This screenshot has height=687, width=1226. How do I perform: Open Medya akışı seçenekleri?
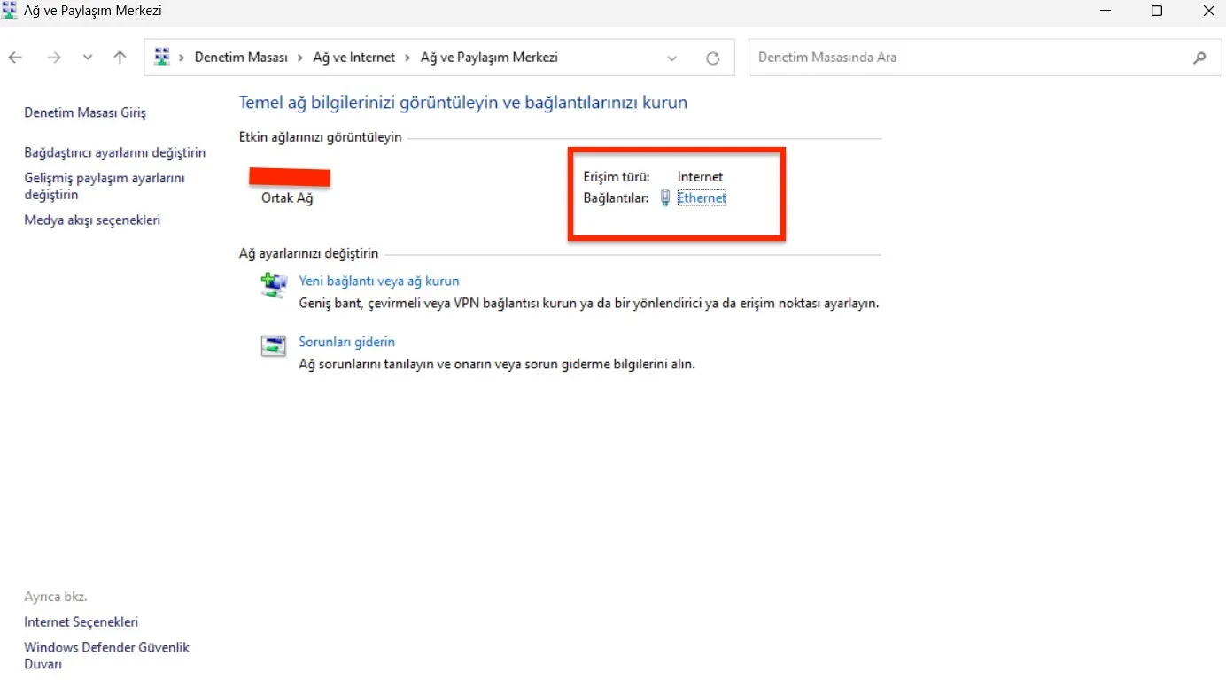pos(92,220)
